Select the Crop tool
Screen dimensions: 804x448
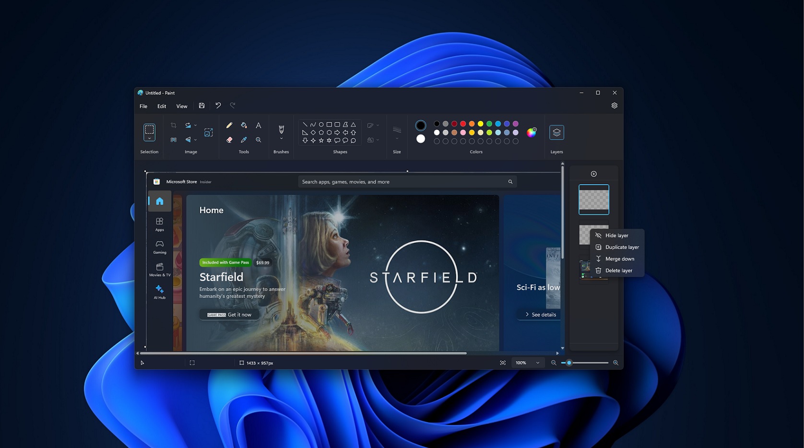(x=174, y=125)
